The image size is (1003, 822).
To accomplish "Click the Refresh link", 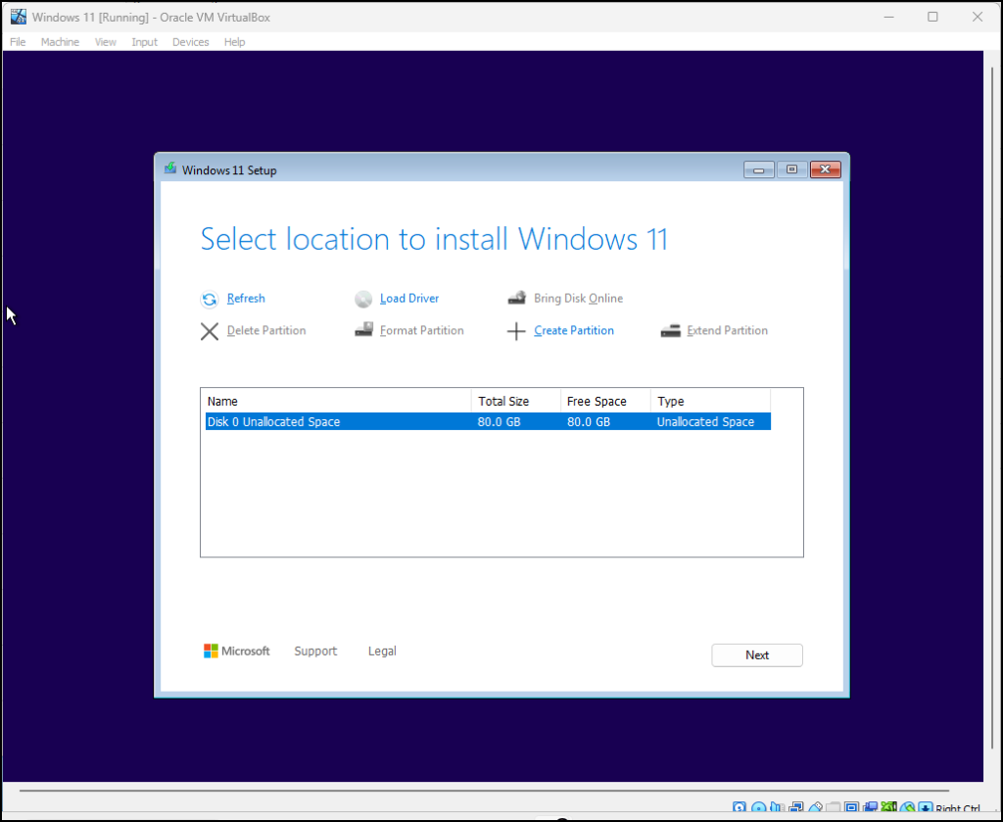I will click(x=246, y=298).
